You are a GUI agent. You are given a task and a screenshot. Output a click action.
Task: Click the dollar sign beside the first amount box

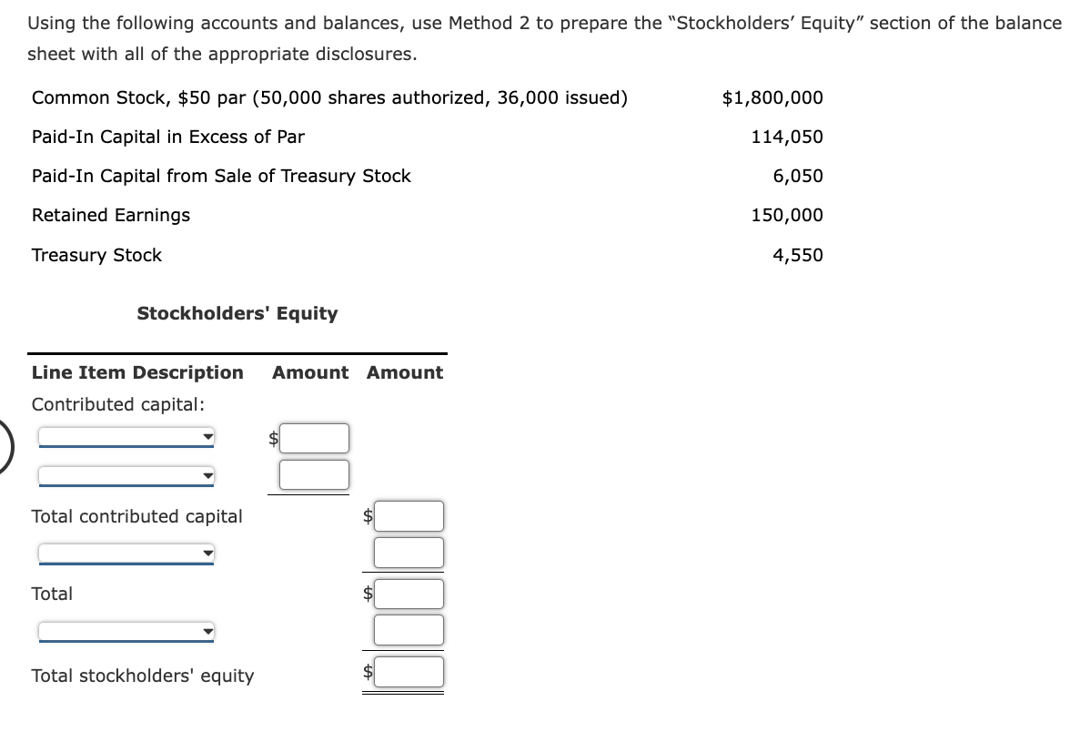tap(272, 438)
